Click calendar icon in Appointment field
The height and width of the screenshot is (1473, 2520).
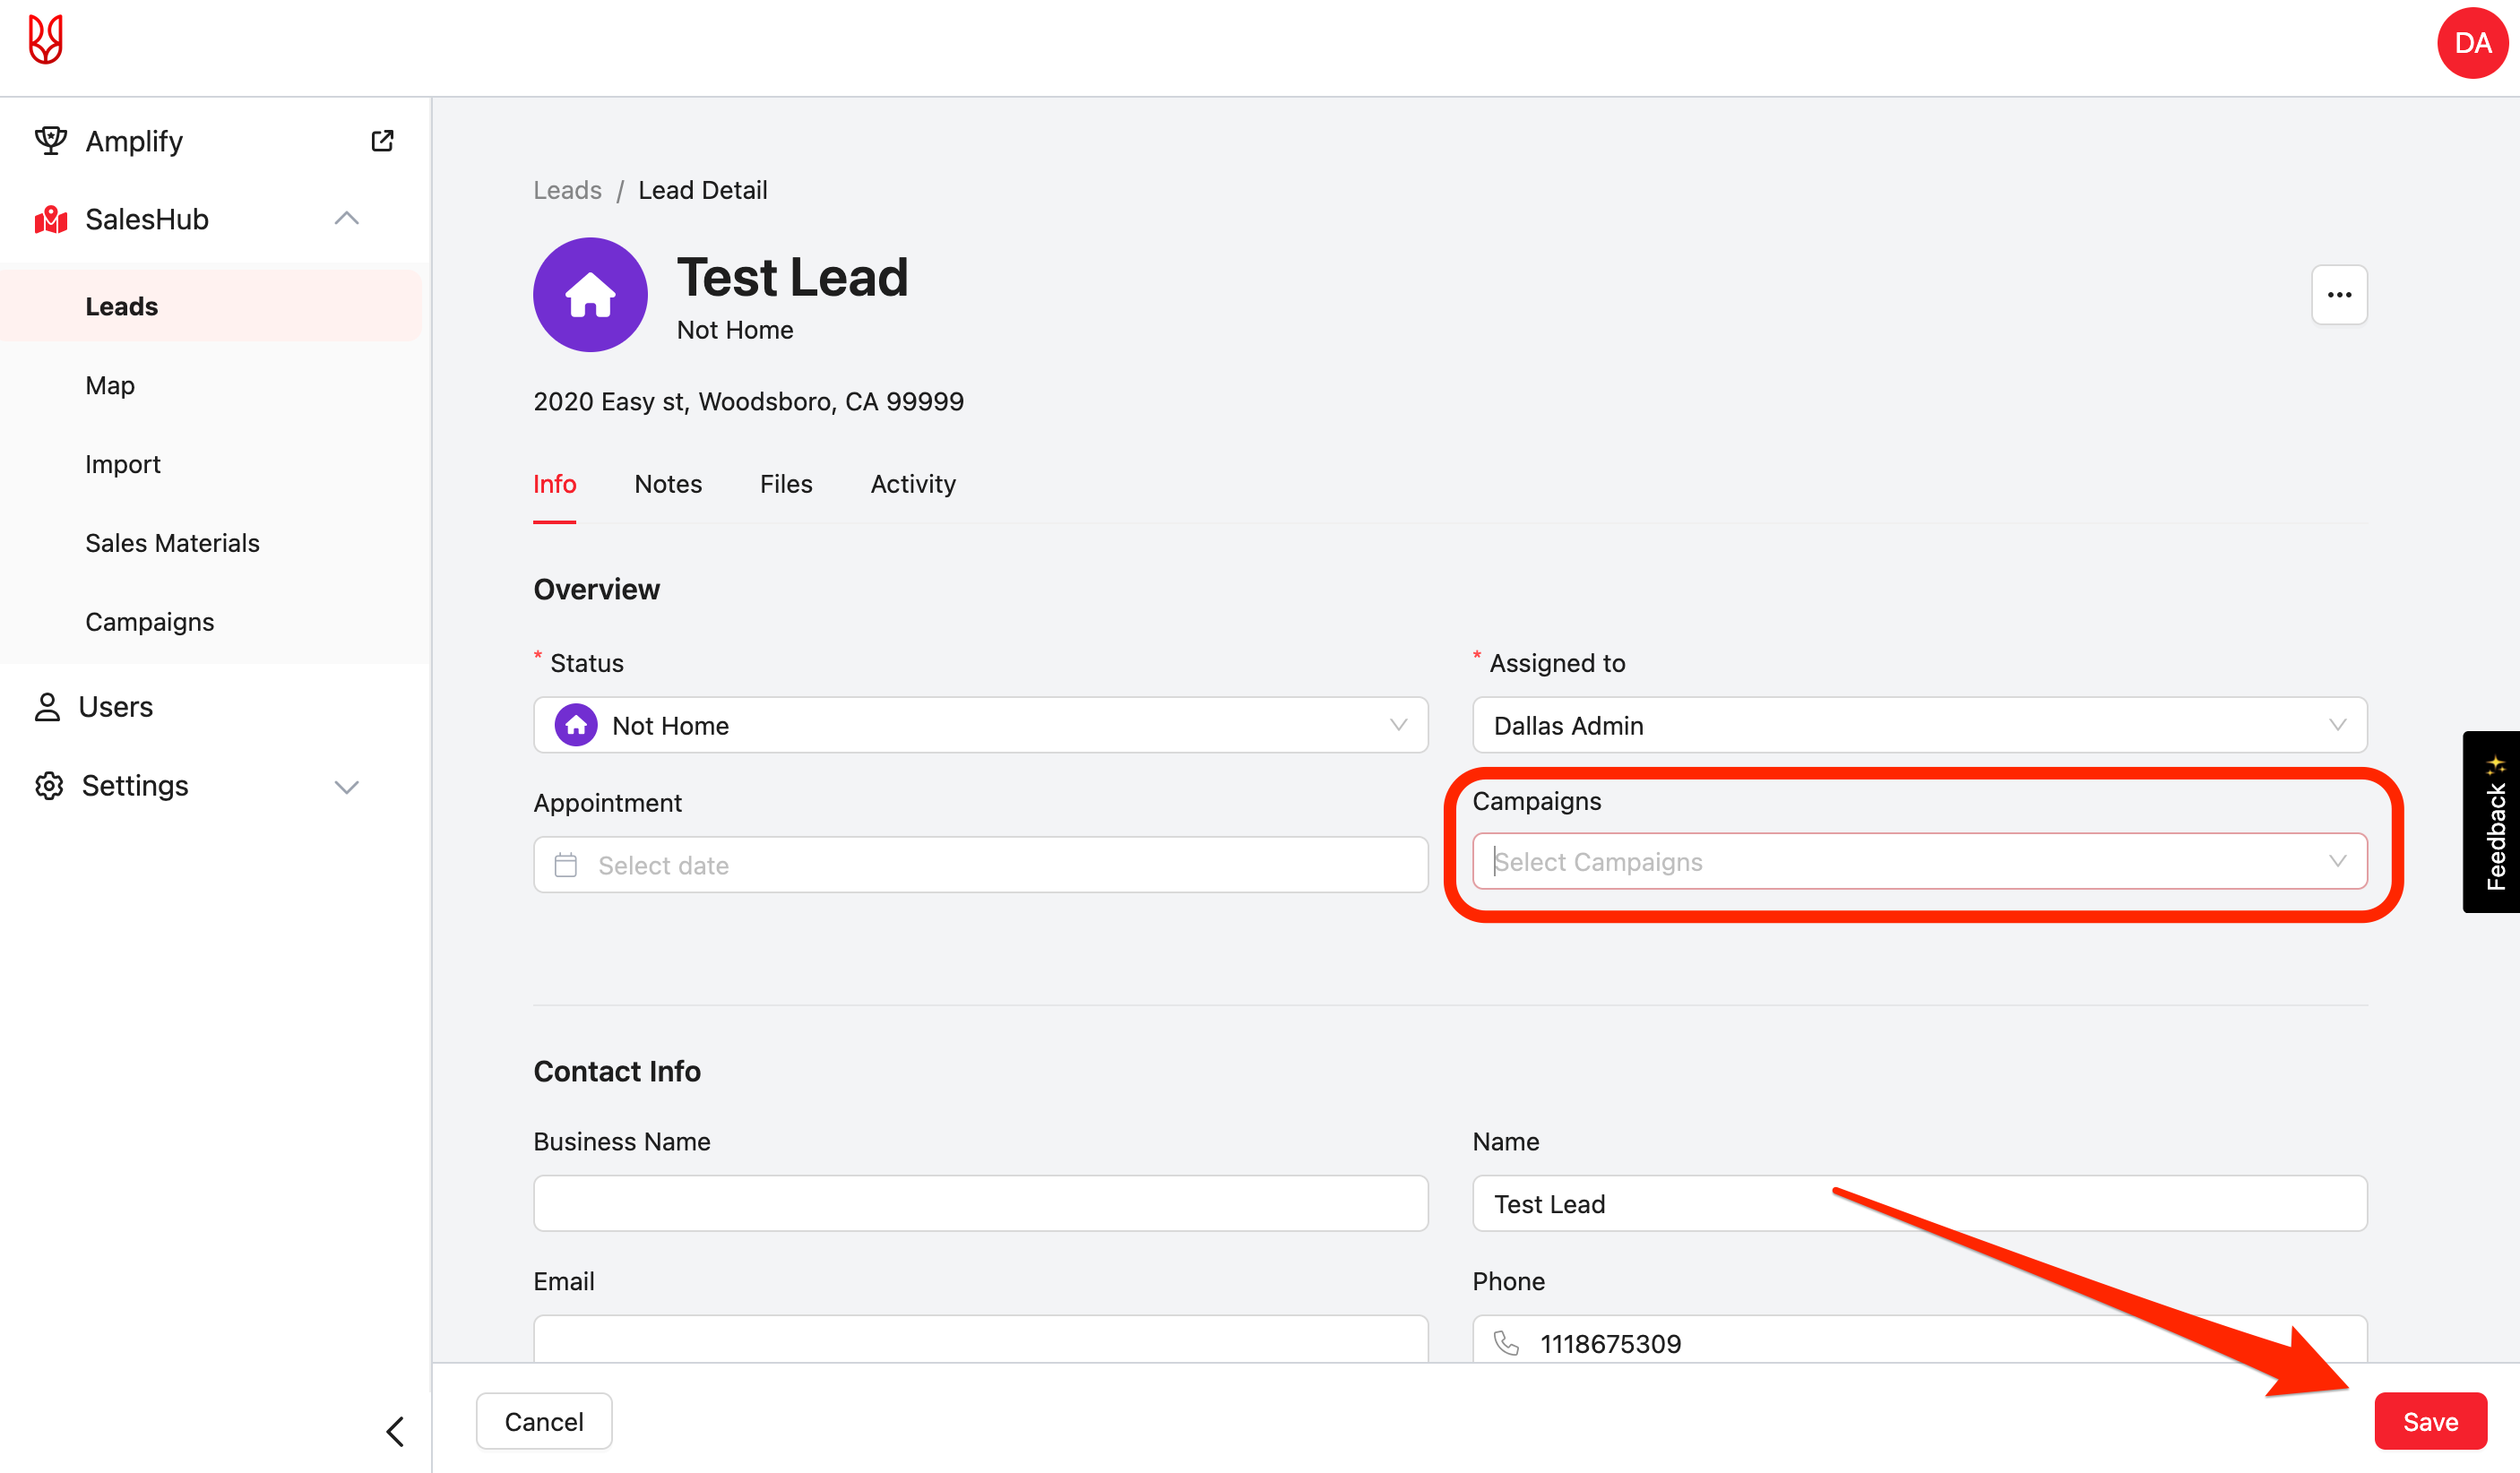pyautogui.click(x=566, y=865)
